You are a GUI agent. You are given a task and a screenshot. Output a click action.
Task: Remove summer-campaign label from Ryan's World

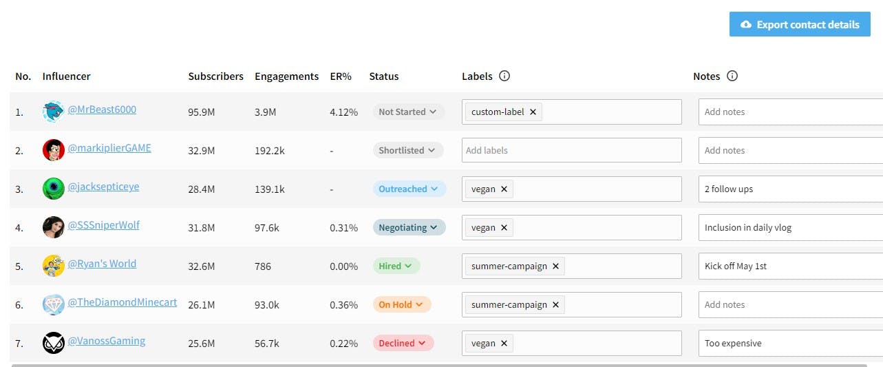(555, 266)
